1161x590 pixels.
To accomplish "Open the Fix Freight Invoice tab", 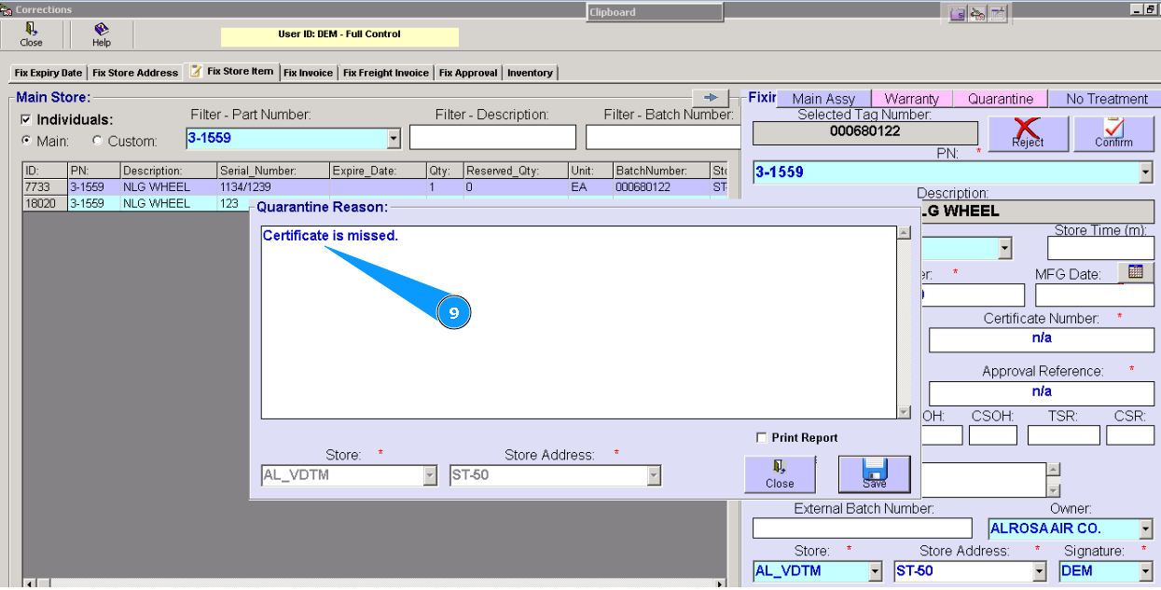I will pos(386,73).
